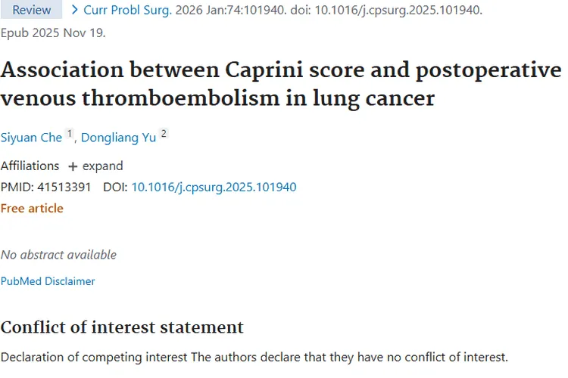Click the Conflict of interest statement heading
Viewport: 568px width, 378px height.
pos(122,327)
